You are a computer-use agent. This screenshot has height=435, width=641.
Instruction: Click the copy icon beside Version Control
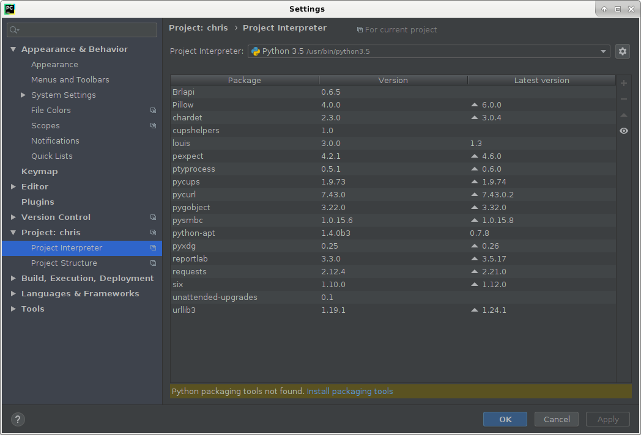(x=154, y=217)
